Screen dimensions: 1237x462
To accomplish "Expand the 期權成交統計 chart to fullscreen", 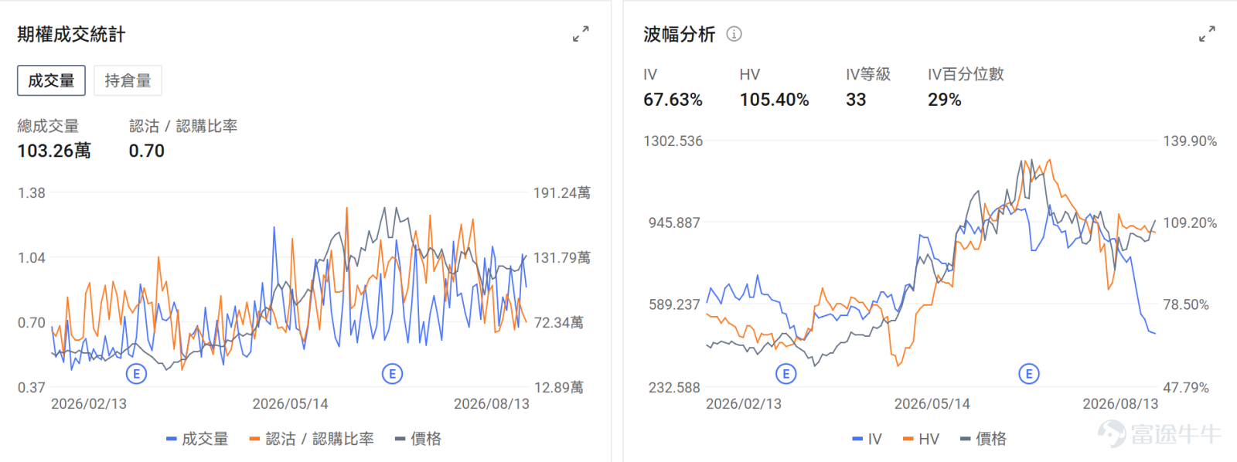I will (x=581, y=34).
